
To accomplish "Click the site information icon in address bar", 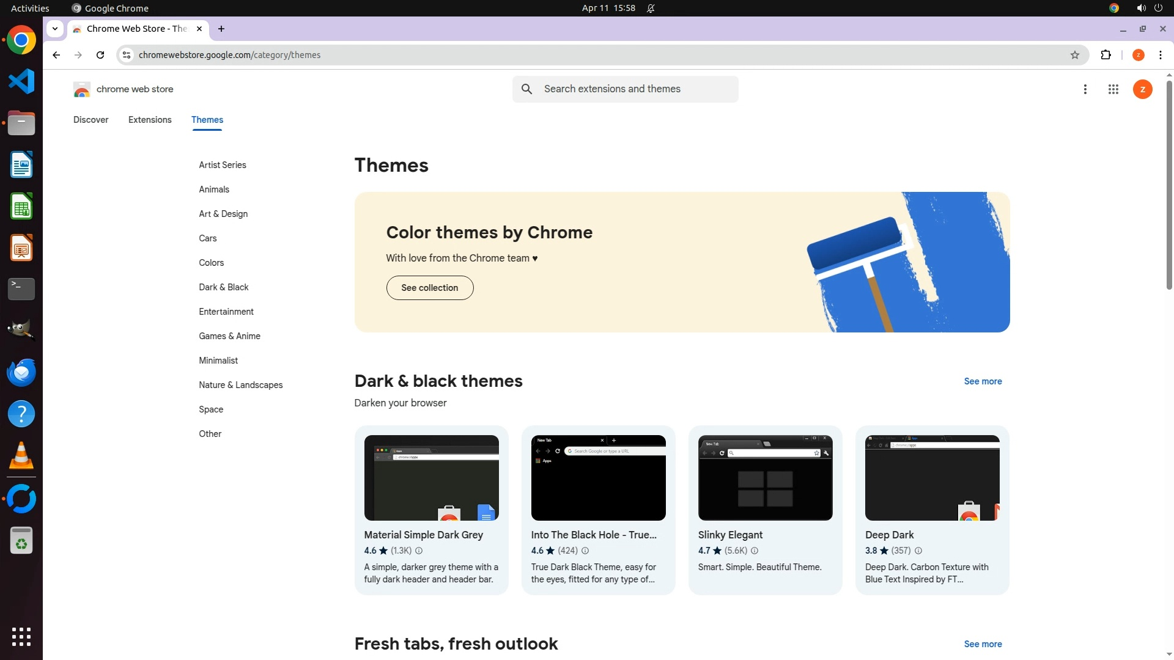I will point(126,55).
